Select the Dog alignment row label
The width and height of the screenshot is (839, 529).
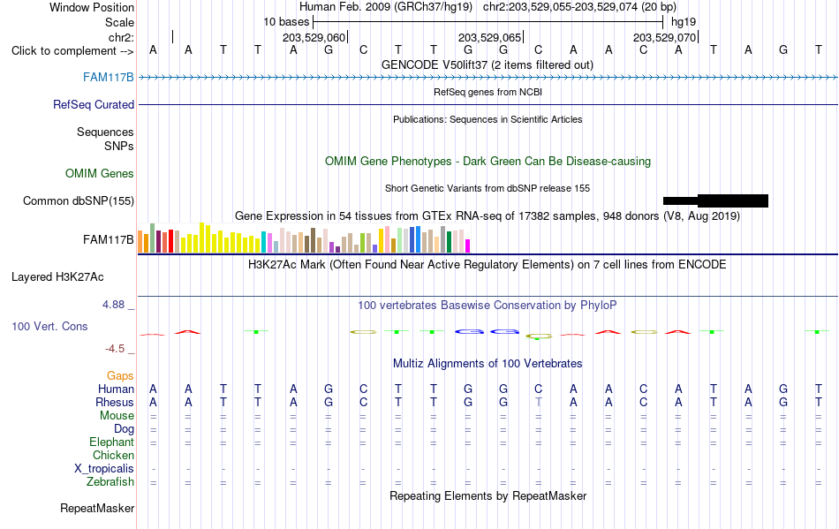[124, 429]
